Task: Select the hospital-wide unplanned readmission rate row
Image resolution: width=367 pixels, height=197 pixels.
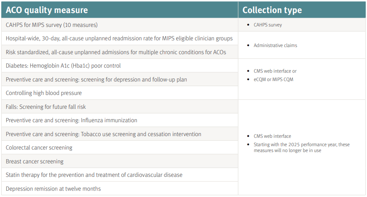Action: 120,38
